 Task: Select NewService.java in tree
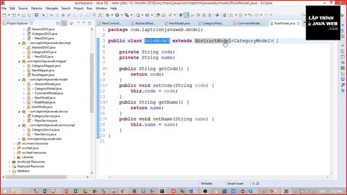pyautogui.click(x=45, y=134)
